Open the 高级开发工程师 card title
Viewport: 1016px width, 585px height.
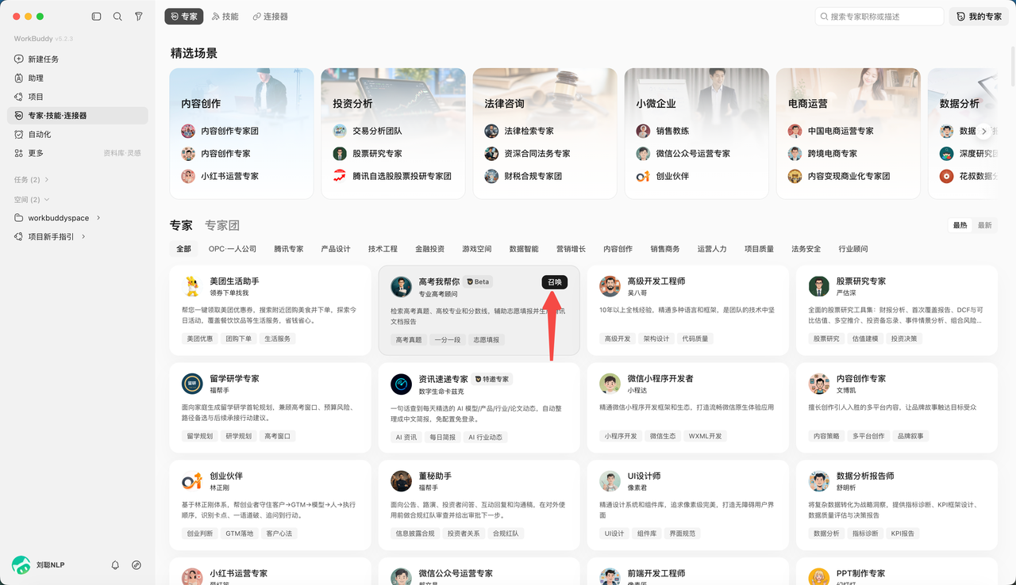point(656,281)
